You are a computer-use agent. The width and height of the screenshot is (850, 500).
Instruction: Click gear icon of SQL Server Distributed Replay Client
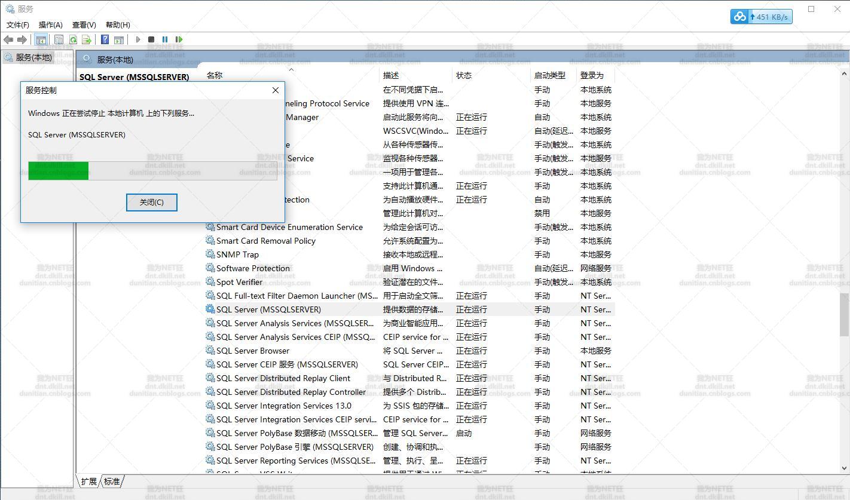point(210,378)
